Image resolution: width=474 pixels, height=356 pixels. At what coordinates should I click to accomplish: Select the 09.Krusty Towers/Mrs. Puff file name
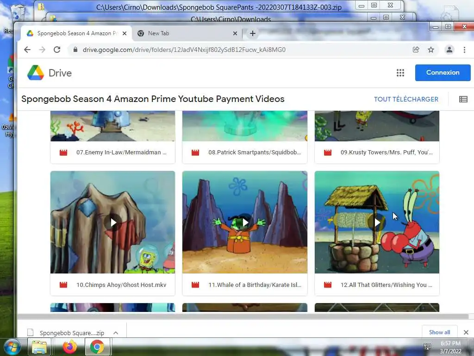pyautogui.click(x=387, y=152)
